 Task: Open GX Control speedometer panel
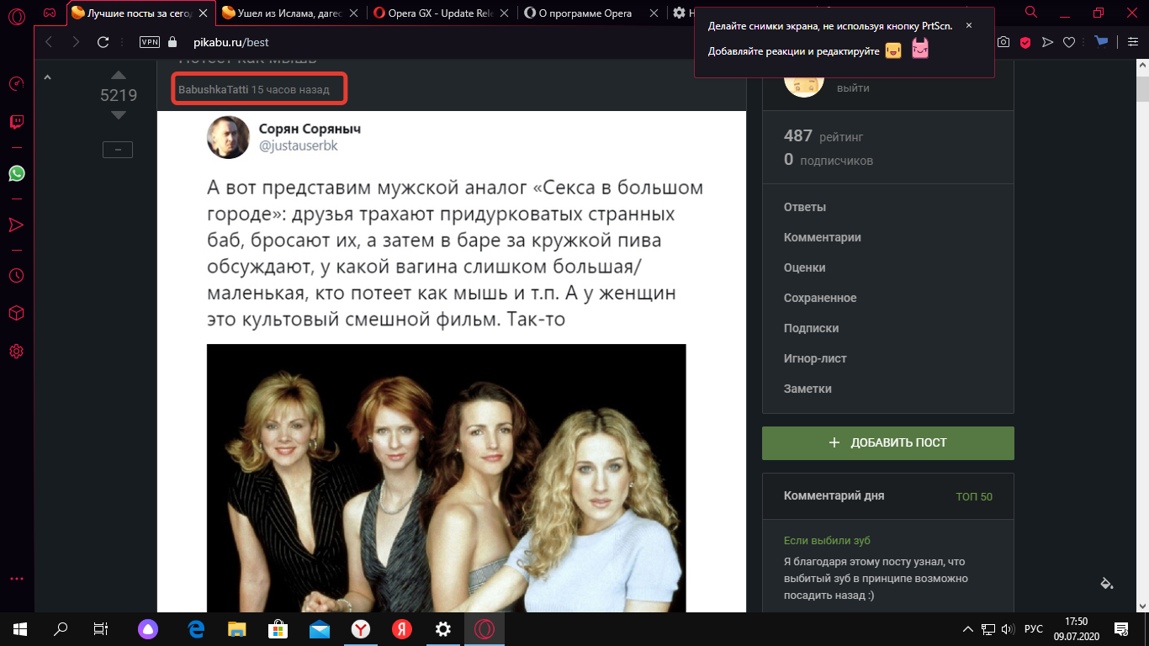point(17,83)
